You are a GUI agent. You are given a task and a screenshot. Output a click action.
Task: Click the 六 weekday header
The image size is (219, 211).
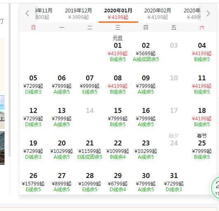202,27
